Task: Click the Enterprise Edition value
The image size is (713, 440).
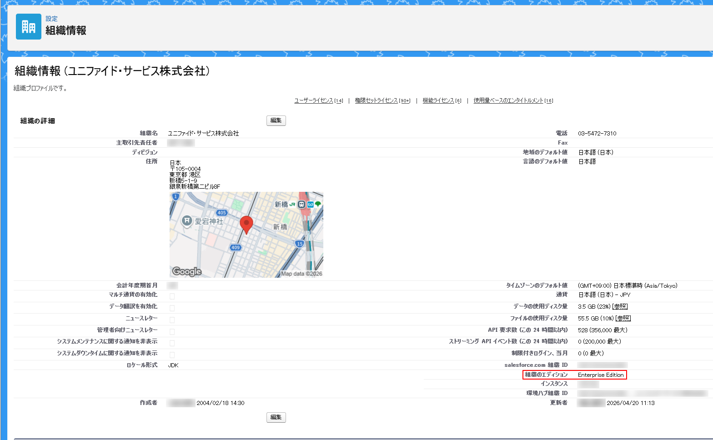Action: [601, 375]
